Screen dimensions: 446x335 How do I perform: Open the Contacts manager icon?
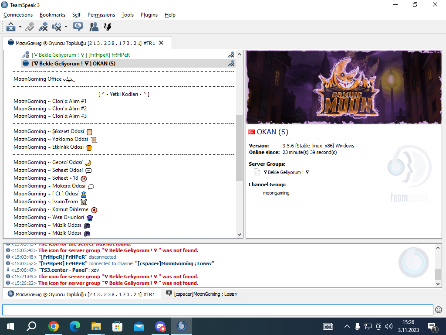tap(94, 27)
